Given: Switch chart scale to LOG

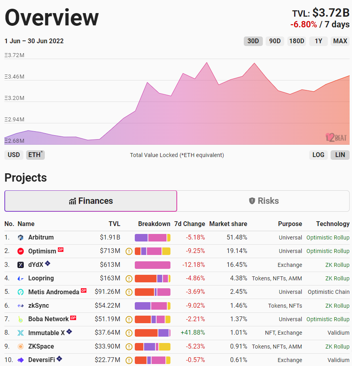Looking at the screenshot, I should coord(318,155).
